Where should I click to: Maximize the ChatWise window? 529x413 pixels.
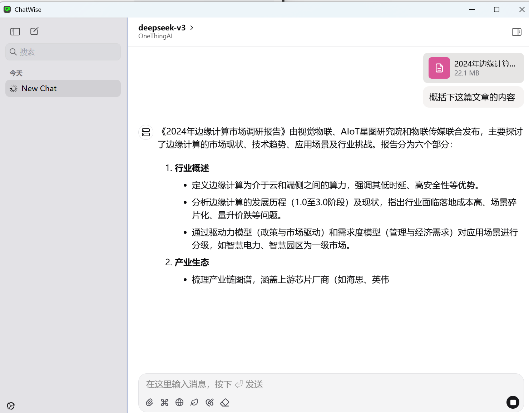click(496, 9)
